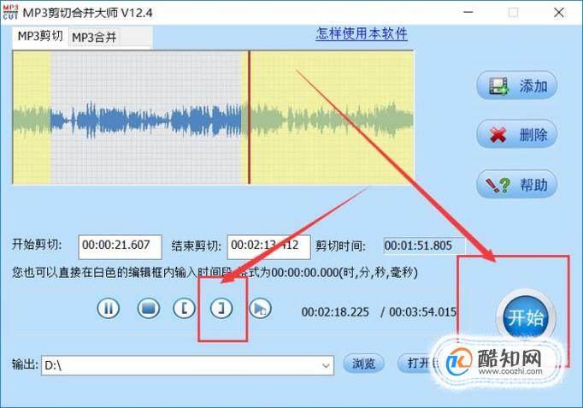Image resolution: width=583 pixels, height=408 pixels.
Task: Switch to the MP3合并 tab
Action: pos(94,37)
